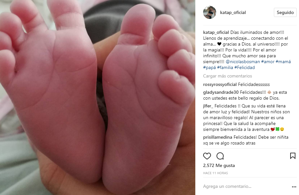Screen dimensions: 299x195
Task: Open katap_oficial username in header
Action: pos(233,13)
